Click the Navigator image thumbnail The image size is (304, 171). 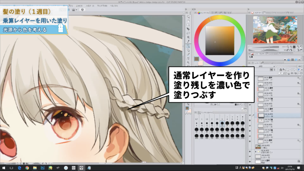click(275, 30)
